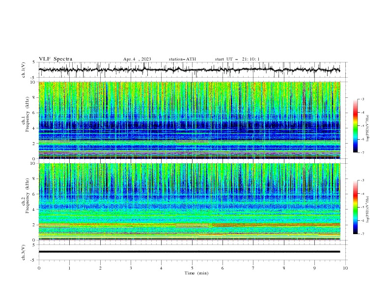Image resolution: width=389 pixels, height=301 pixels.
Task: Click the ch.1 voltage waveform trace
Action: tap(189, 70)
